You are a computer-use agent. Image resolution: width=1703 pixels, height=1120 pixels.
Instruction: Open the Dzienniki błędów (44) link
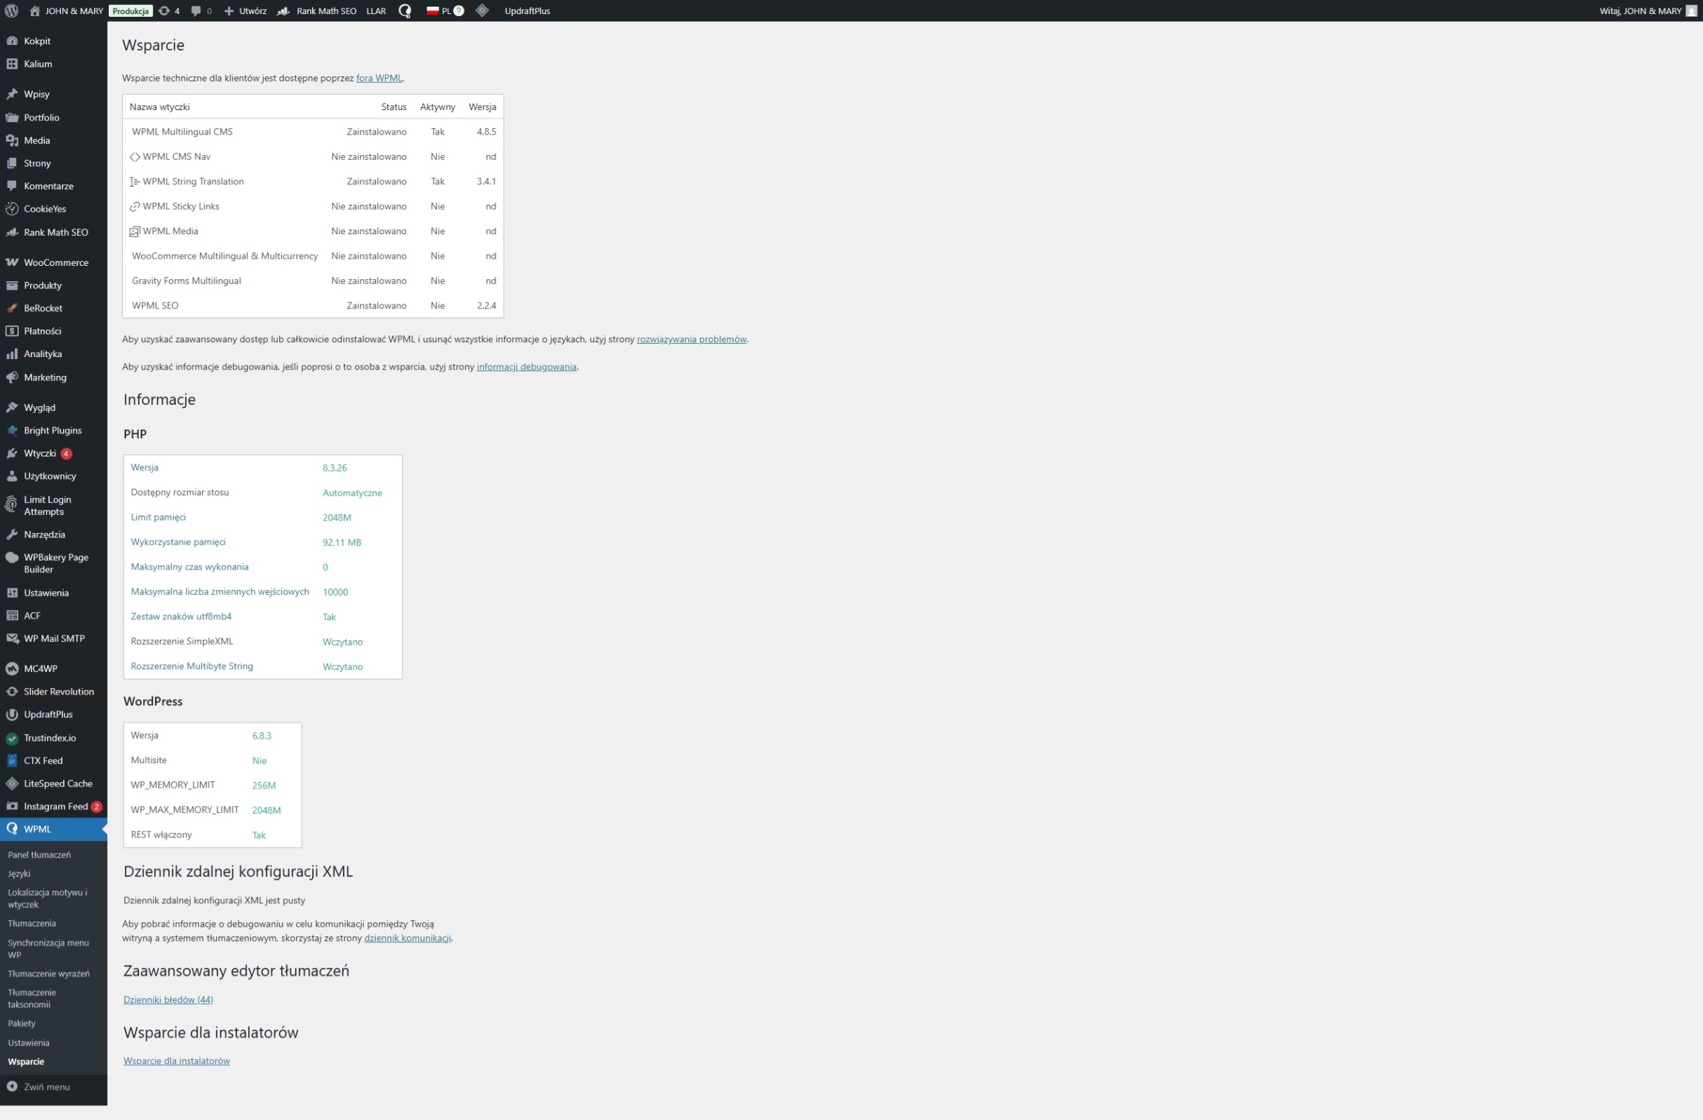point(168,1000)
